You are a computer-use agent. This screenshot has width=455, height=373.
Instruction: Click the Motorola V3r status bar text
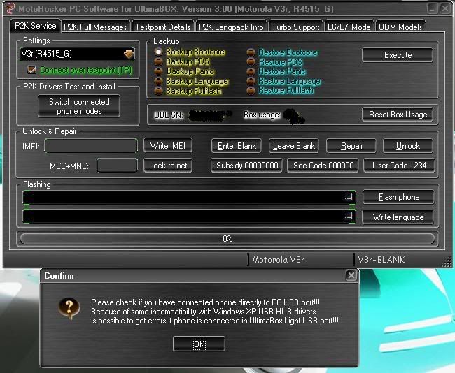coord(279,260)
